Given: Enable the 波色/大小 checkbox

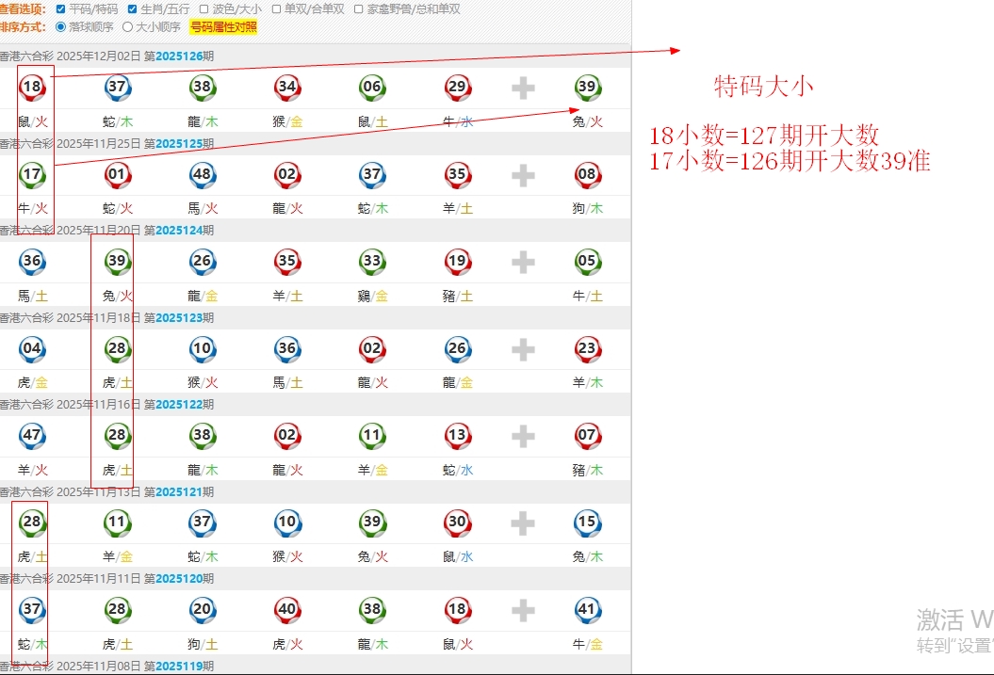Looking at the screenshot, I should [x=204, y=9].
